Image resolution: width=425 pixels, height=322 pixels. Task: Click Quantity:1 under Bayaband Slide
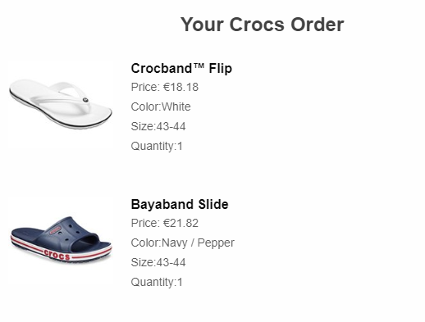click(x=157, y=282)
